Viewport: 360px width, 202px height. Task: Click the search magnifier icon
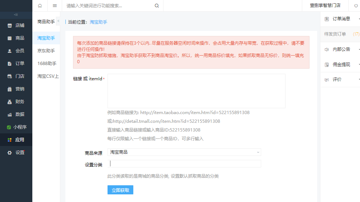(x=157, y=6)
